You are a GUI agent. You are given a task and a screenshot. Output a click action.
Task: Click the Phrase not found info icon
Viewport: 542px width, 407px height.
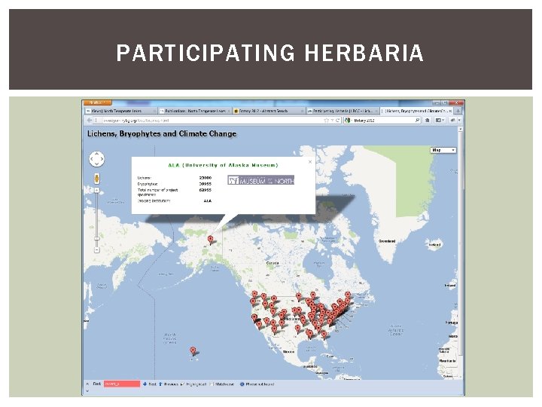pos(242,384)
